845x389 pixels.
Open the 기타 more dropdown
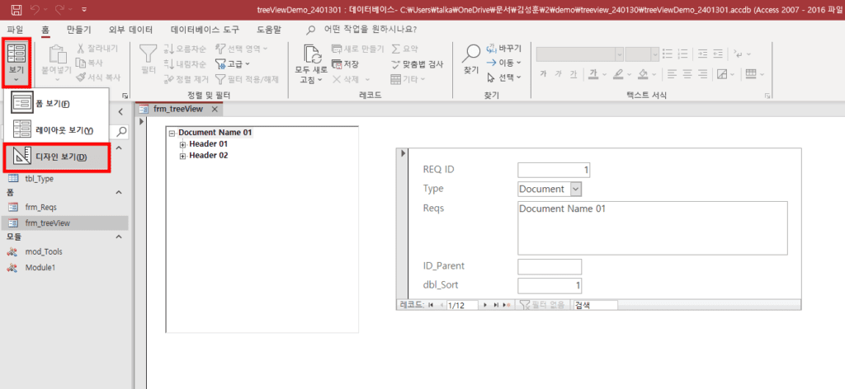pyautogui.click(x=408, y=79)
